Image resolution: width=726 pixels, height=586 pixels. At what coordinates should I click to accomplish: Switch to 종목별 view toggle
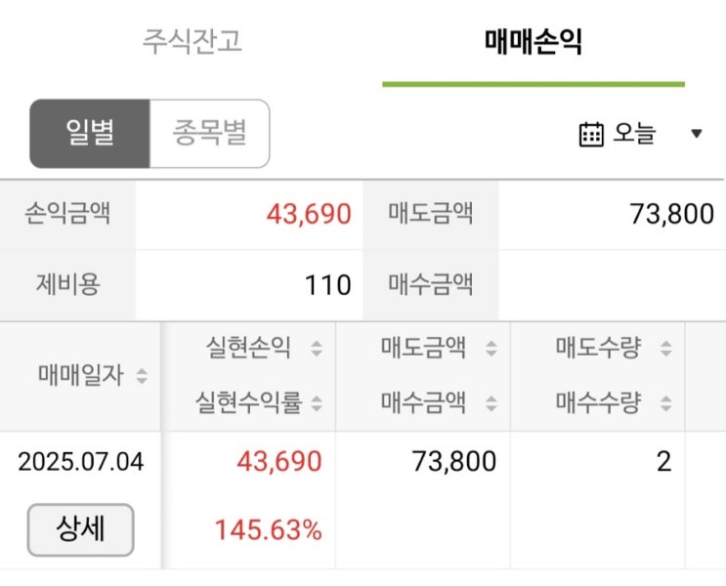pos(209,133)
